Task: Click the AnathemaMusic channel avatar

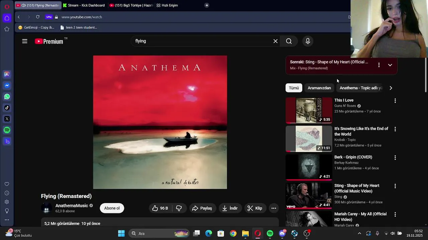Action: (47, 208)
